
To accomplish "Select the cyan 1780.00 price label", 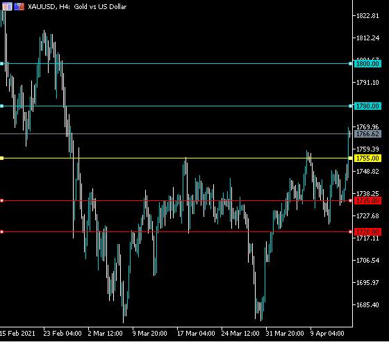I will pyautogui.click(x=367, y=106).
